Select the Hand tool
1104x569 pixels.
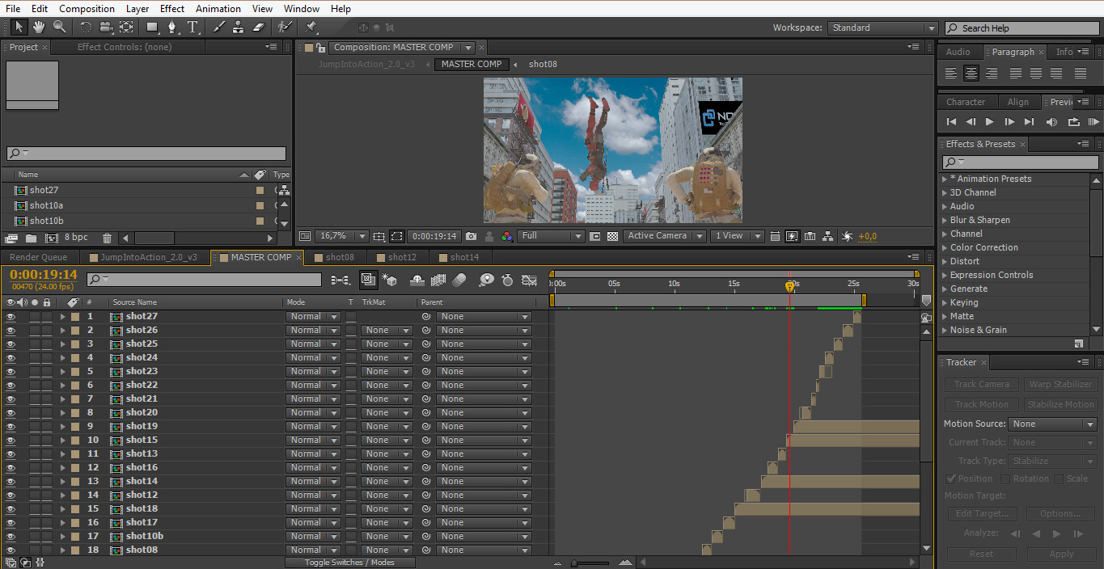click(39, 27)
